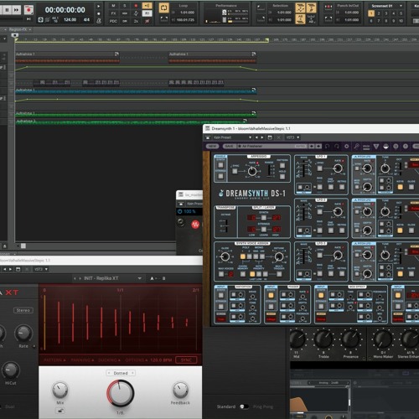Bypass all effects with the FX button
This screenshot has width=419, height=419.
(113, 13)
